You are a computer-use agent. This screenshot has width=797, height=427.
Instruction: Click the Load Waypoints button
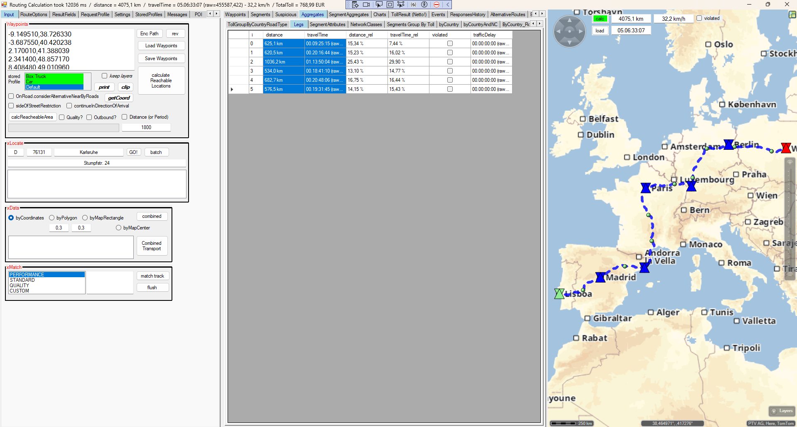pos(161,46)
